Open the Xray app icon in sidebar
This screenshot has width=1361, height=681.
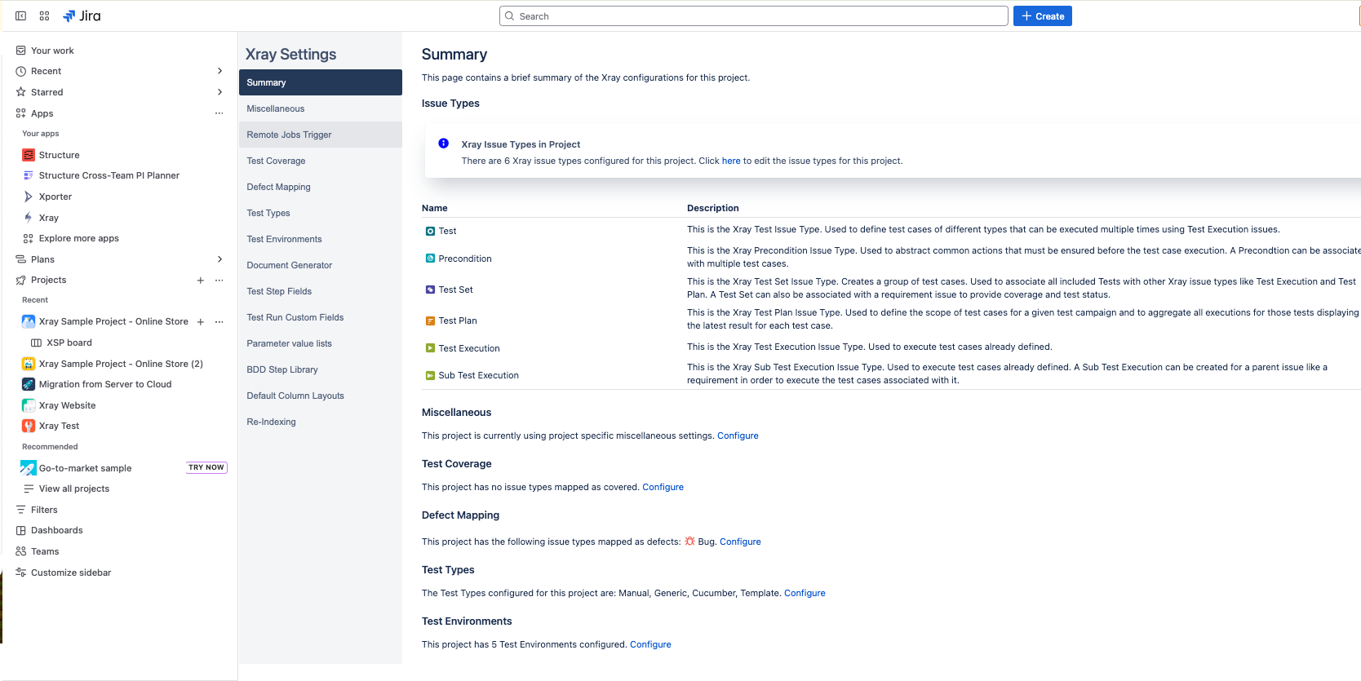(29, 218)
